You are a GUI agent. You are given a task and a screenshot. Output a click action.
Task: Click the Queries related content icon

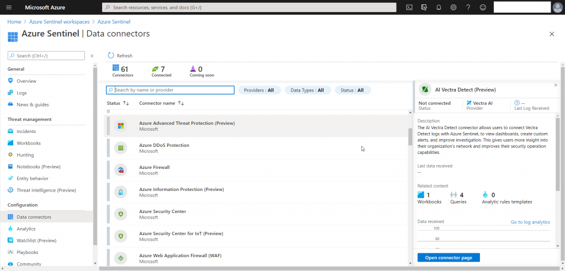454,195
